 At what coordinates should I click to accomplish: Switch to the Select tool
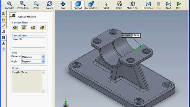coord(106,5)
